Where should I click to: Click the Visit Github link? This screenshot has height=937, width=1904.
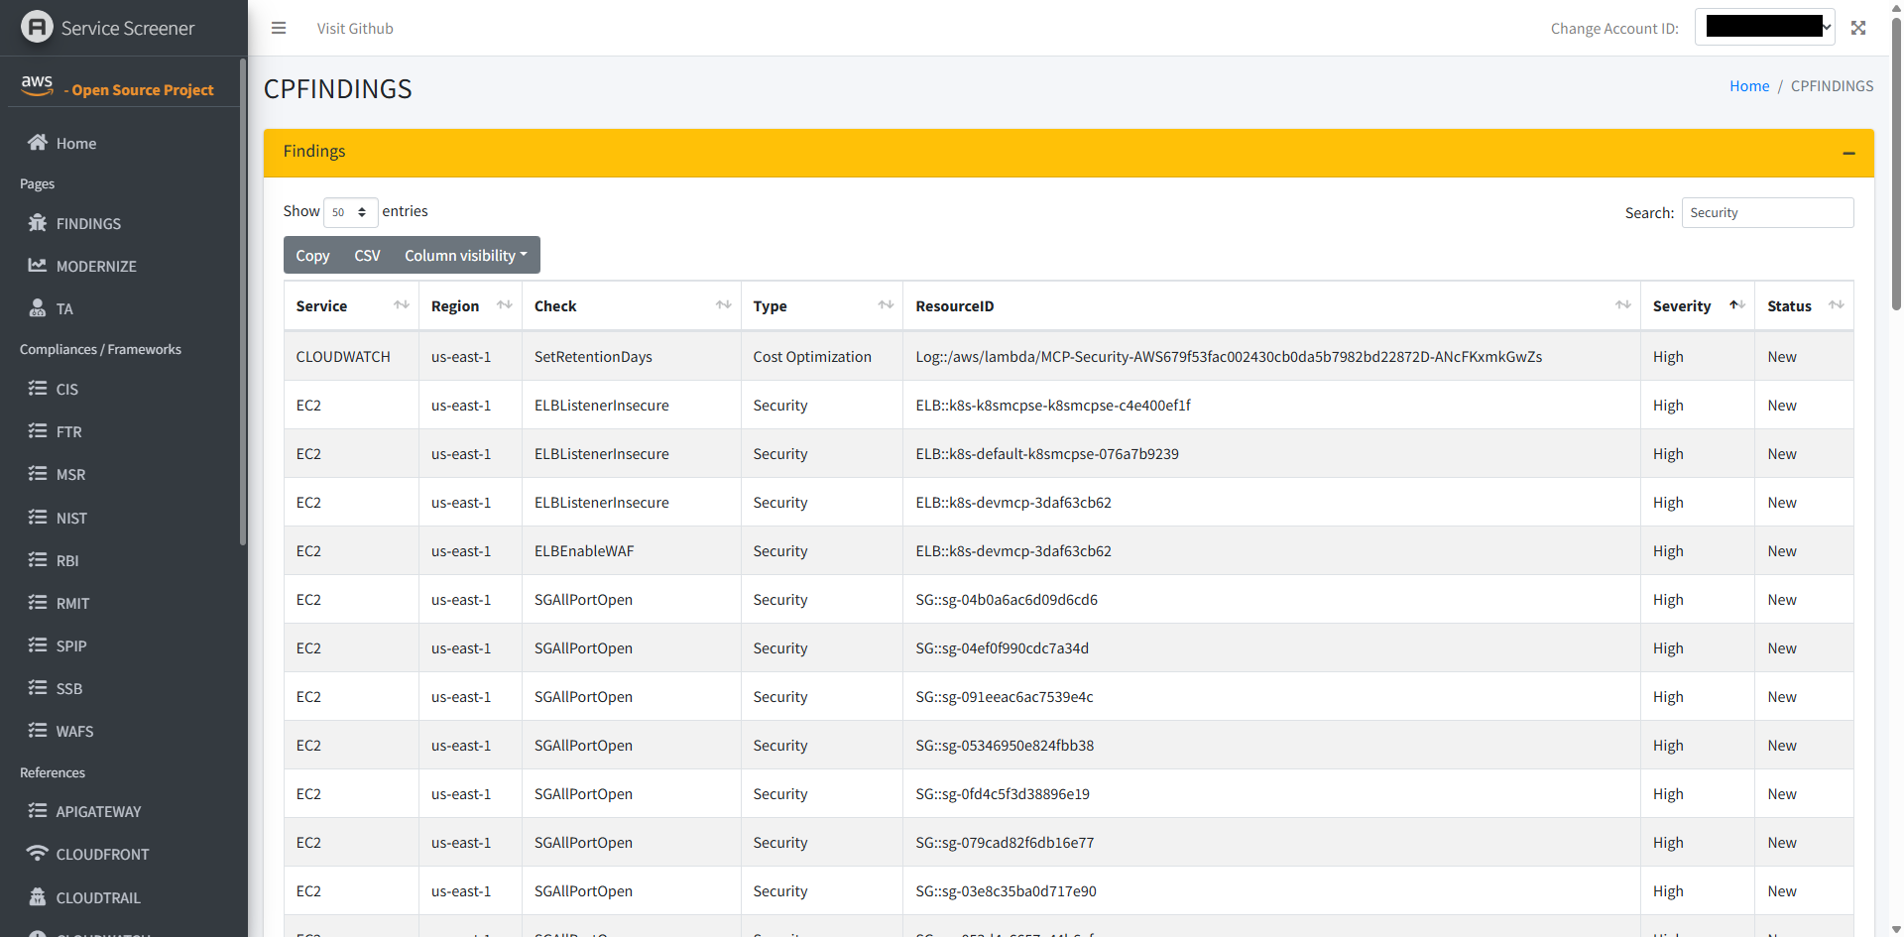pos(355,28)
